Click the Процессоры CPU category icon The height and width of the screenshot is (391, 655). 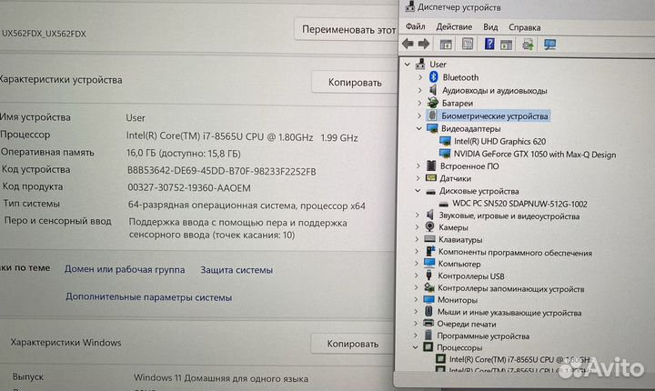coord(428,346)
